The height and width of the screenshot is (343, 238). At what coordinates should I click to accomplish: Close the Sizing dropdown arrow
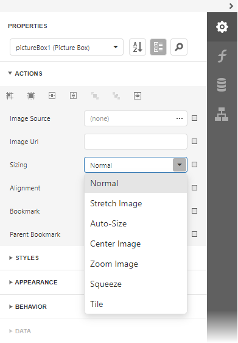click(180, 165)
